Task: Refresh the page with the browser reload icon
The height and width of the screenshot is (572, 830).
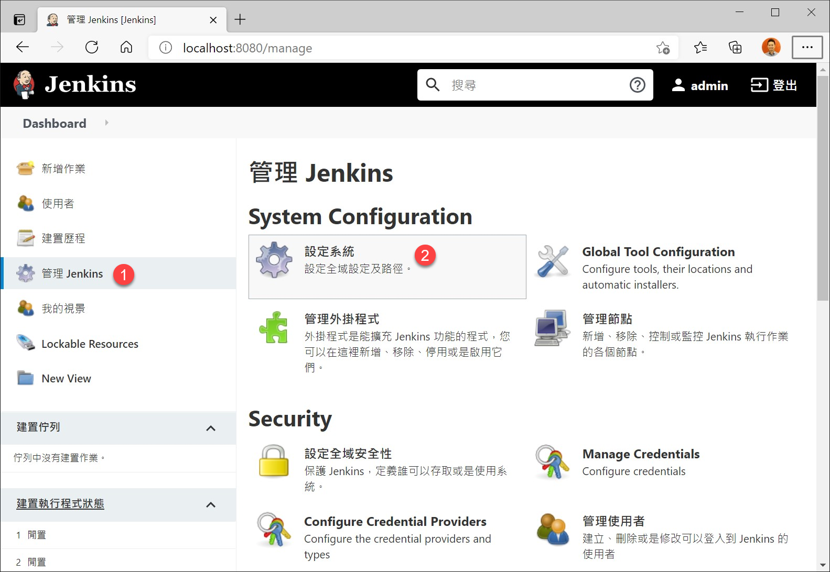Action: 92,48
